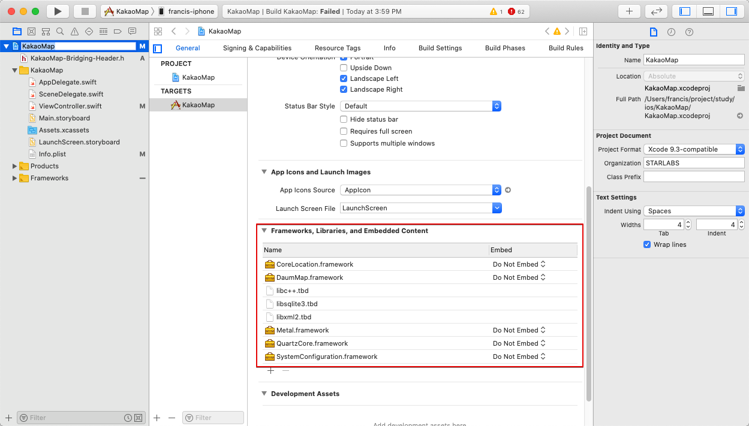Viewport: 749px width, 426px height.
Task: Open Status Bar Style dropdown
Action: pyautogui.click(x=420, y=106)
